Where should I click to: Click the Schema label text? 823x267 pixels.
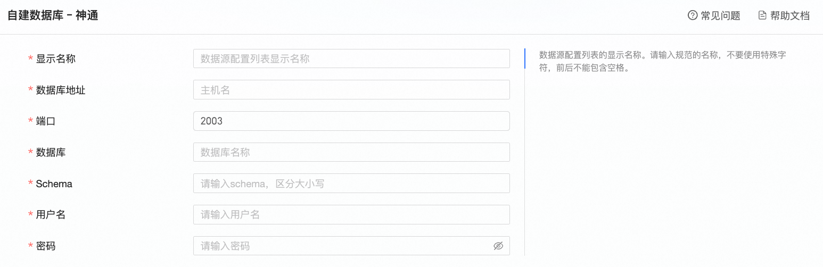pos(54,184)
